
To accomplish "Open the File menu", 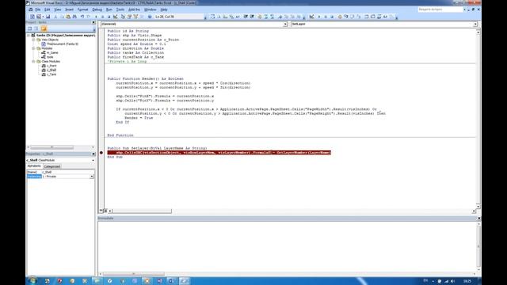I will (x=38, y=9).
